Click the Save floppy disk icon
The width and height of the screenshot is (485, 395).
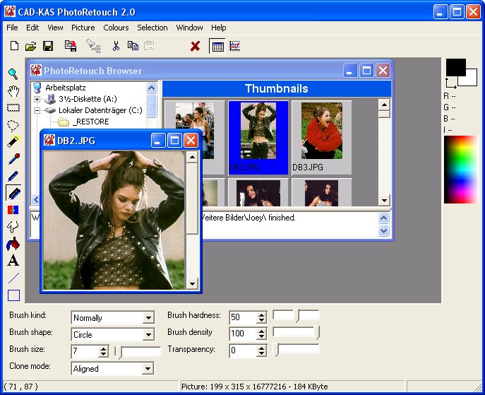[x=48, y=46]
